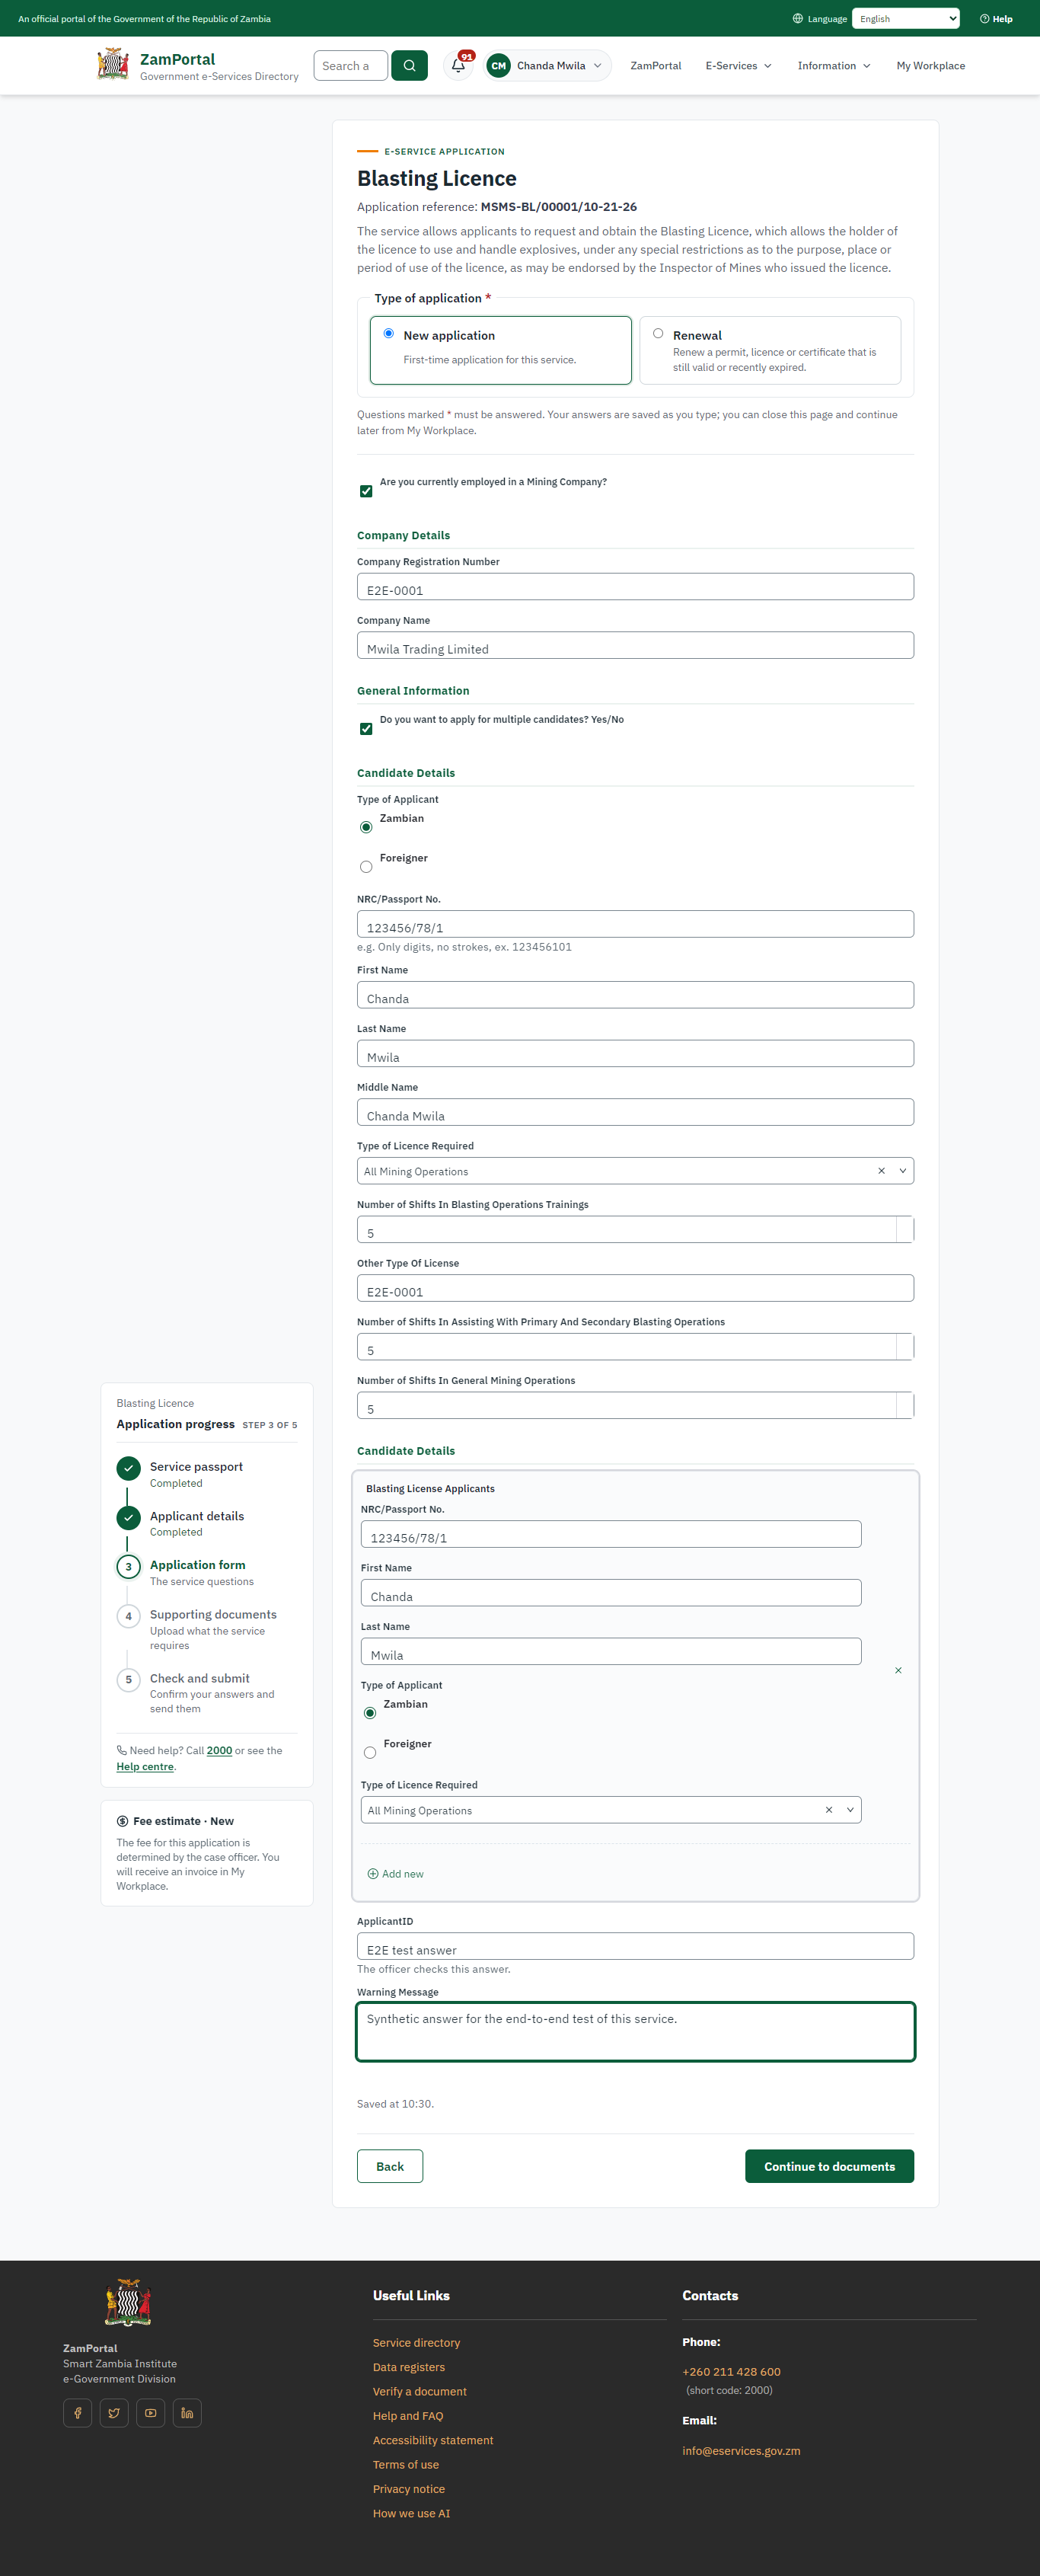
Task: Open the notifications bell icon
Action: pyautogui.click(x=458, y=66)
